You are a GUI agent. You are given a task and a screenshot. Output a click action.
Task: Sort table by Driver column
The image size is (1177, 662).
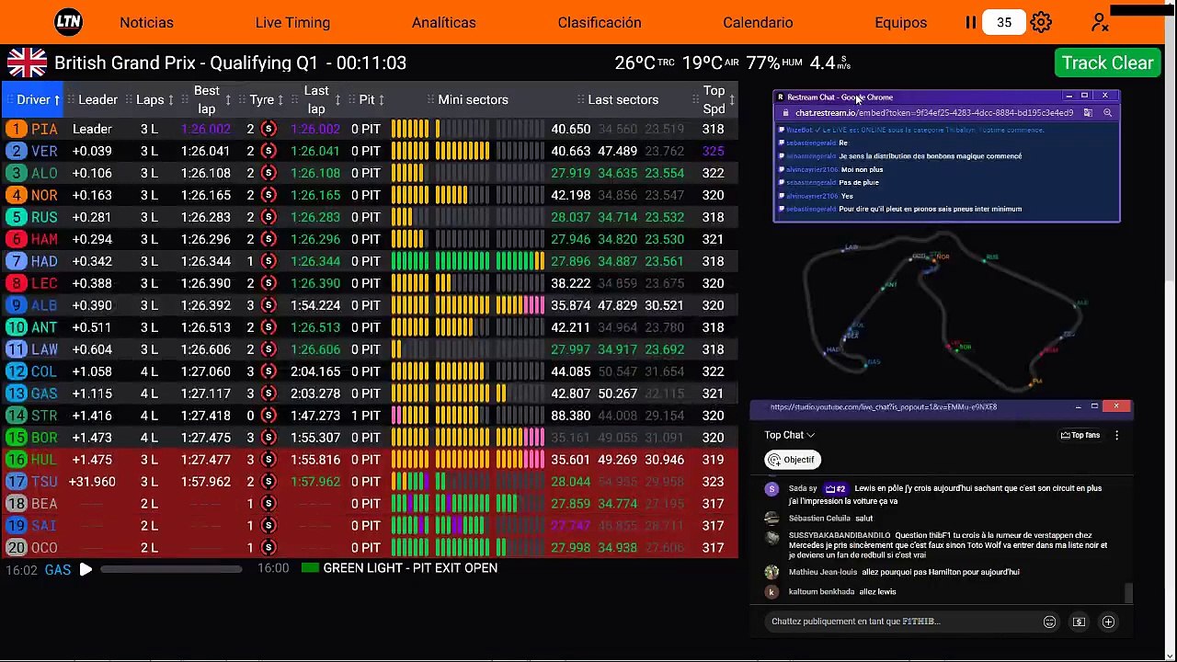33,99
